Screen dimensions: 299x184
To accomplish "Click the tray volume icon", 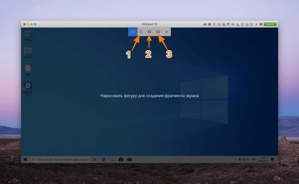I will point(248,160).
